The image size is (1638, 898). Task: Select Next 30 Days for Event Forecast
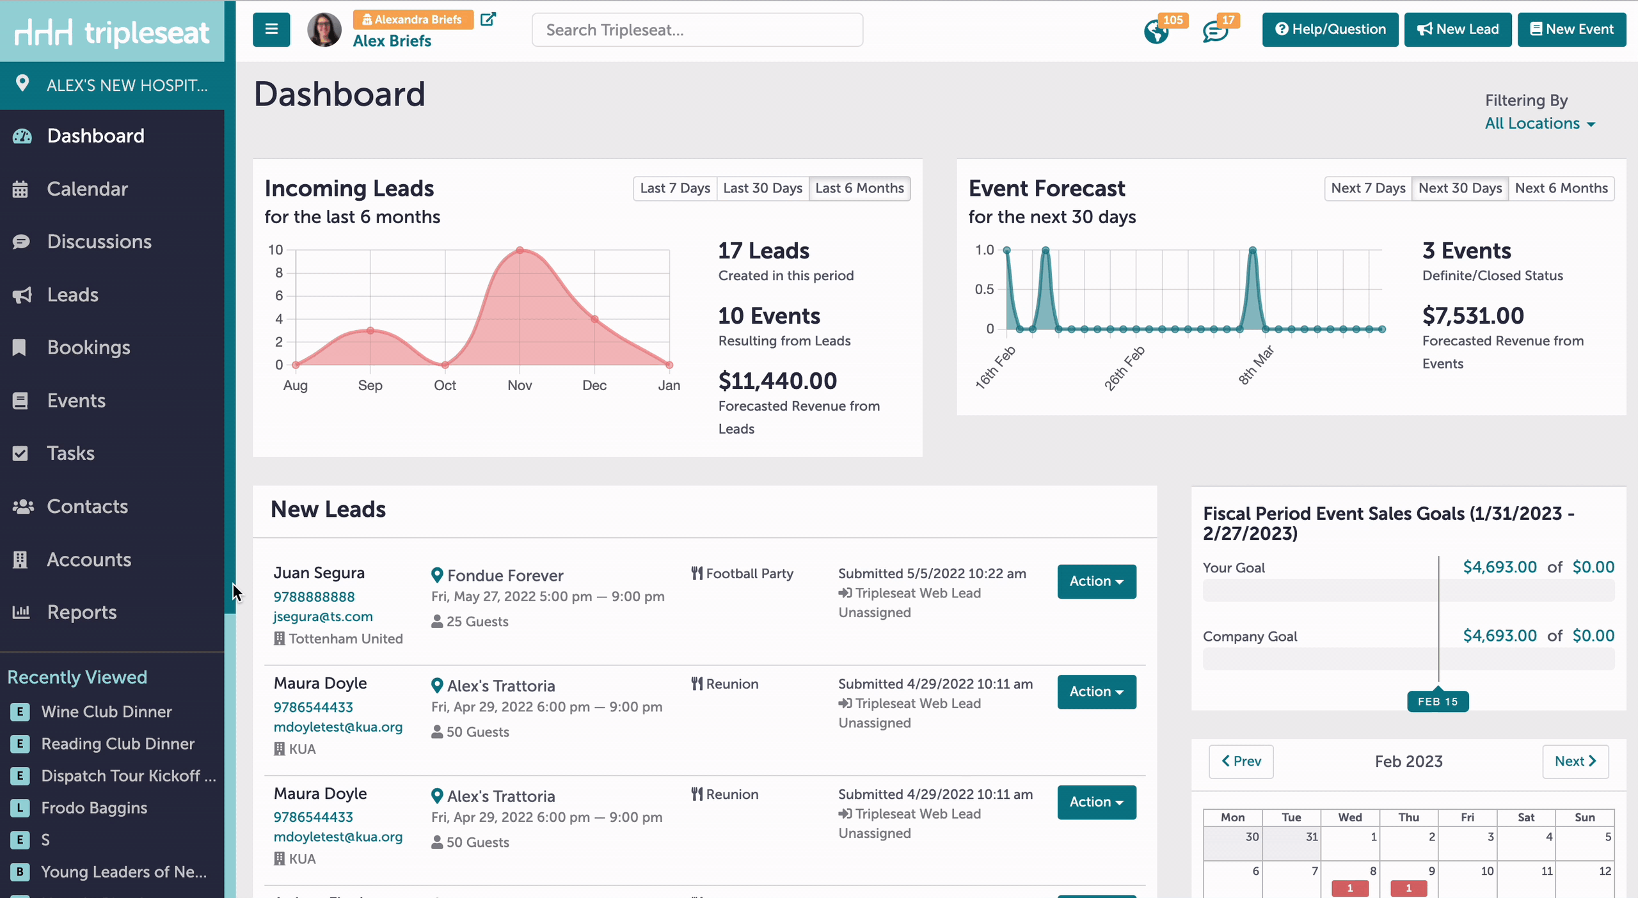1460,188
